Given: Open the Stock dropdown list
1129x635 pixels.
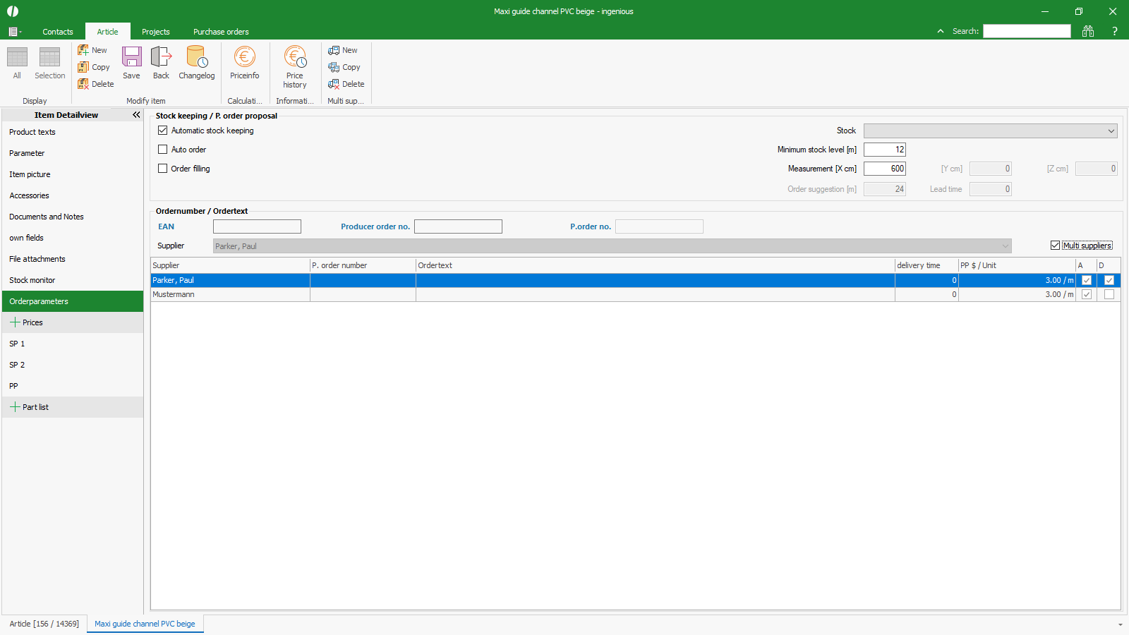Looking at the screenshot, I should coord(1111,131).
